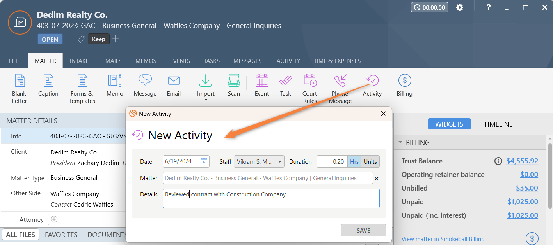Viewport: 553px width, 245px height.
Task: Compose a new Message
Action: click(x=145, y=86)
